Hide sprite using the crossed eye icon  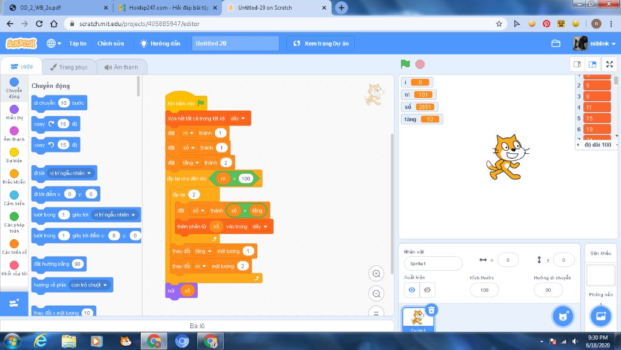pos(428,290)
